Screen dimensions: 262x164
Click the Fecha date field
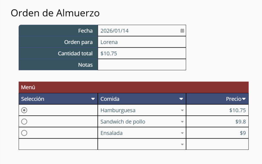click(x=142, y=31)
